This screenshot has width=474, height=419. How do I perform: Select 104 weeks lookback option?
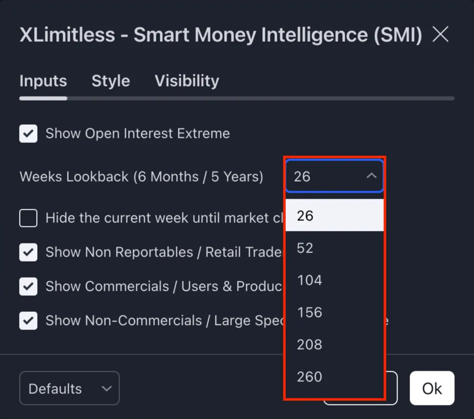tap(334, 280)
